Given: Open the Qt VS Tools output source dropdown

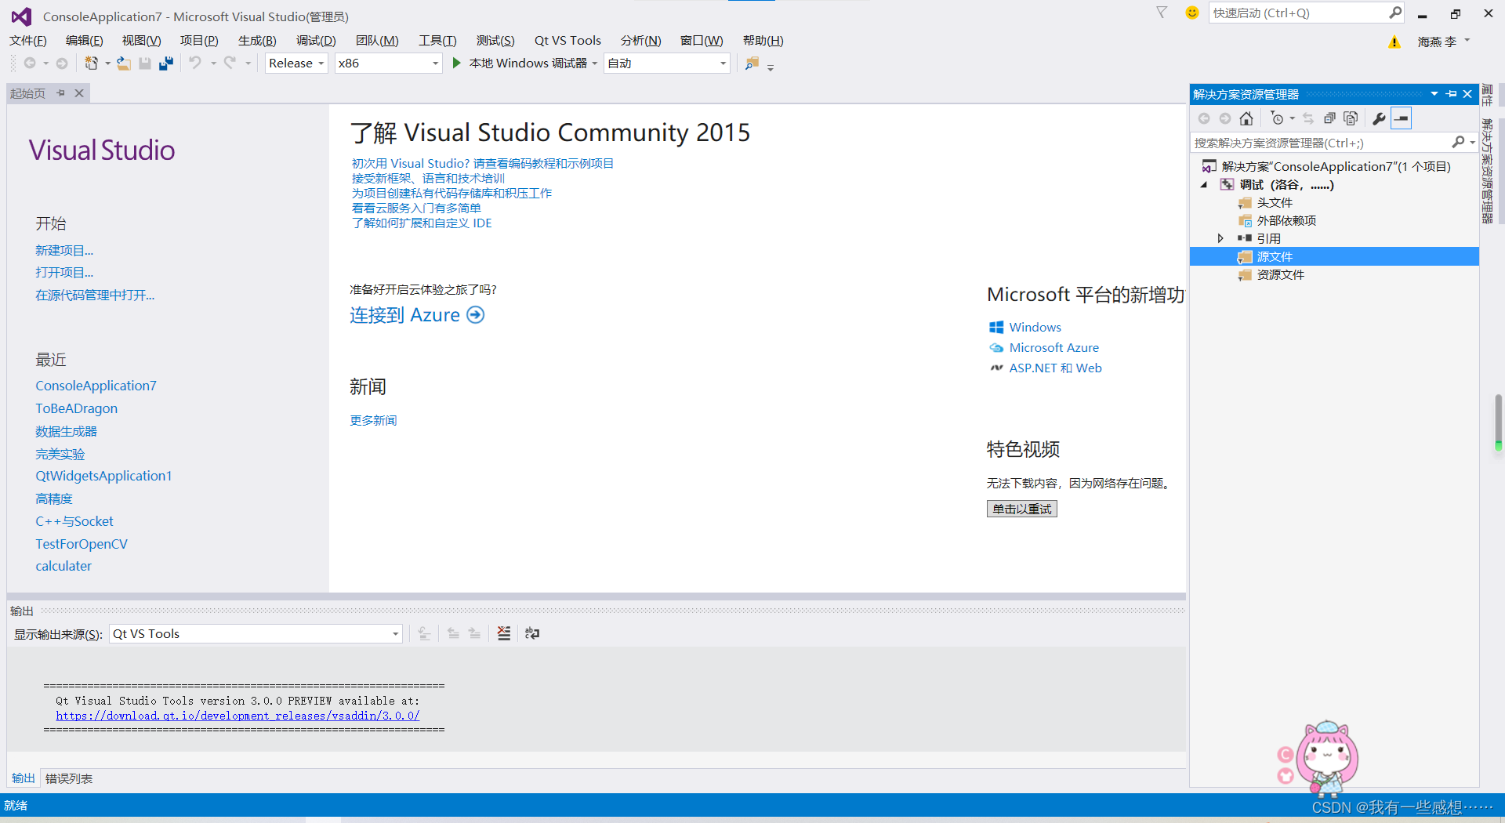Looking at the screenshot, I should pyautogui.click(x=395, y=634).
